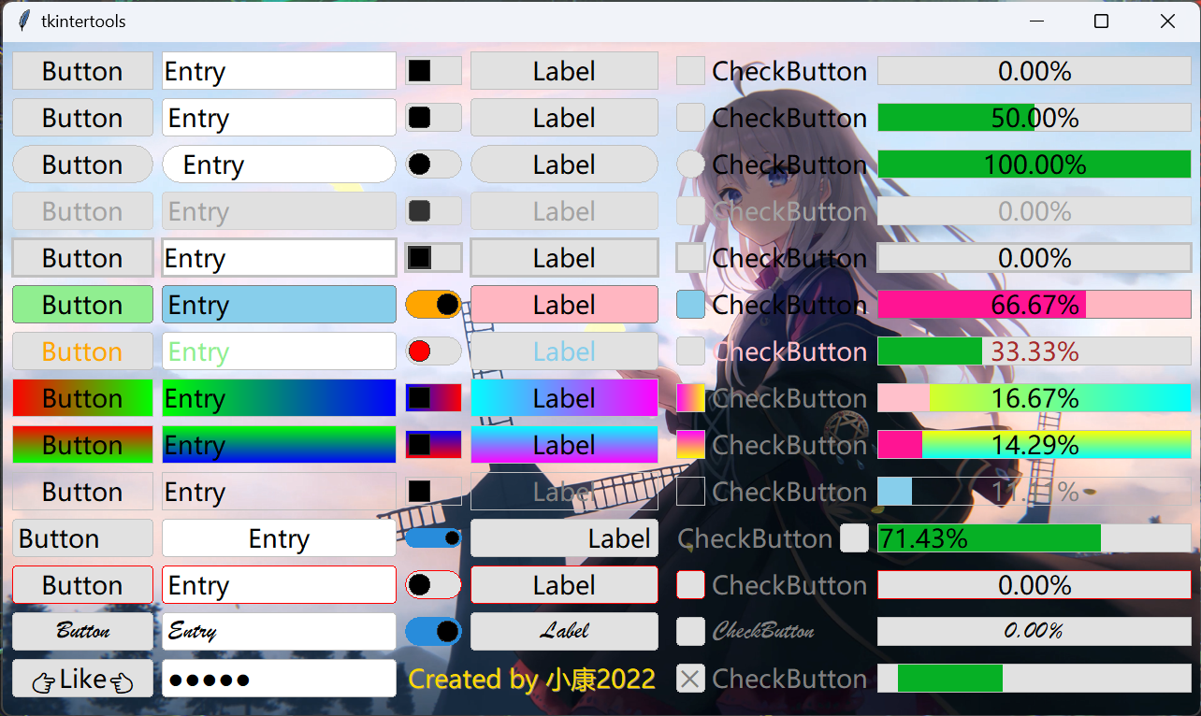Focus the script-font Entry field
This screenshot has width=1201, height=716.
pyautogui.click(x=279, y=632)
